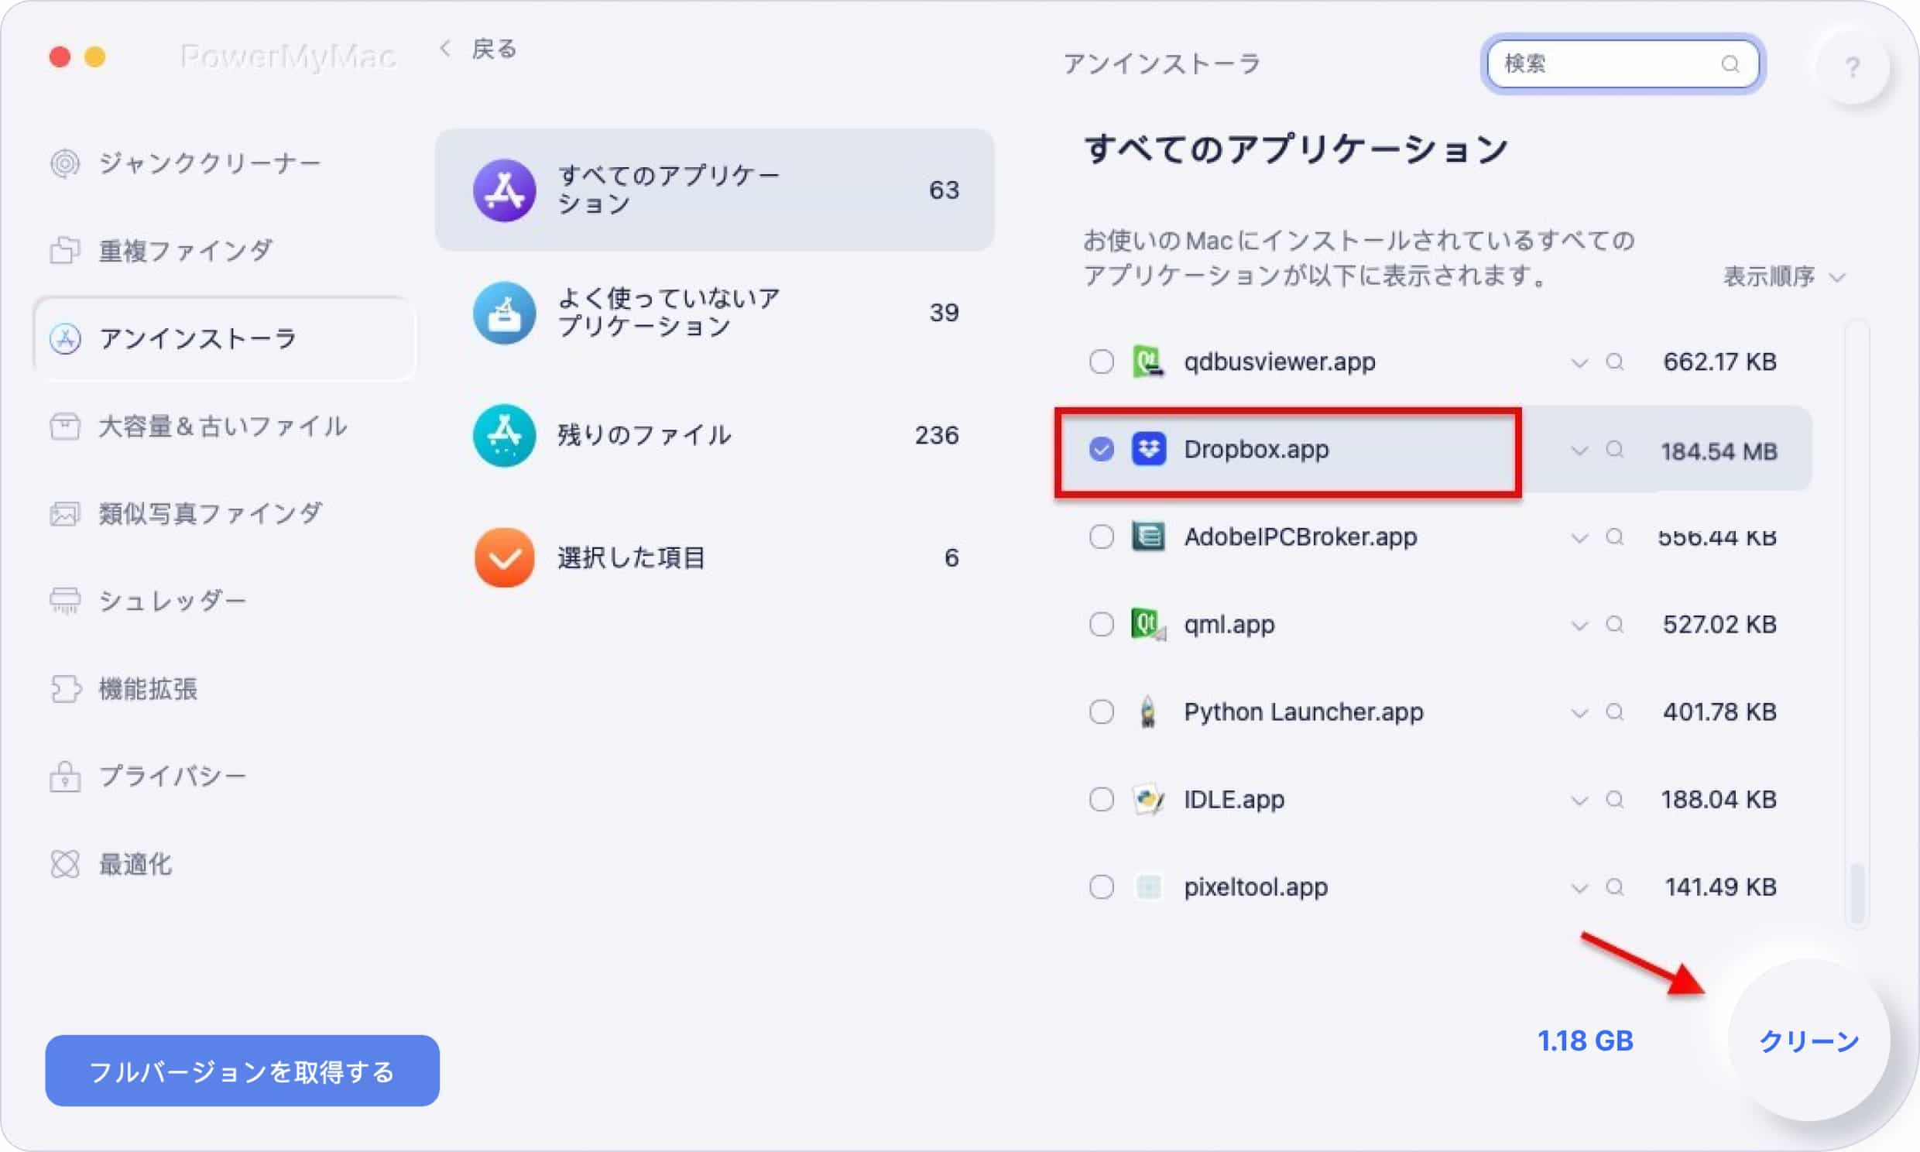Uncheck the Dropbox.app checkbox

(1101, 450)
